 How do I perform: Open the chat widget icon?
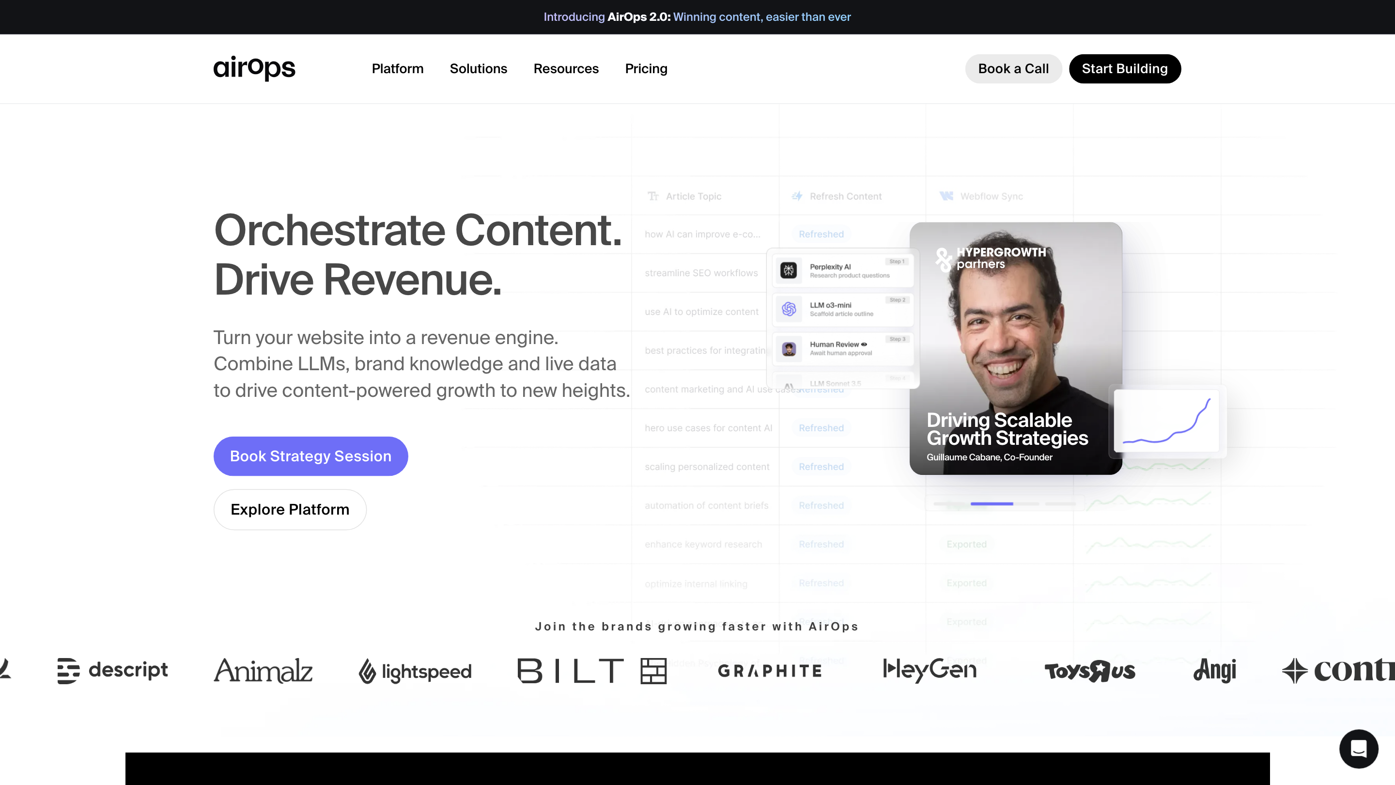pyautogui.click(x=1358, y=749)
